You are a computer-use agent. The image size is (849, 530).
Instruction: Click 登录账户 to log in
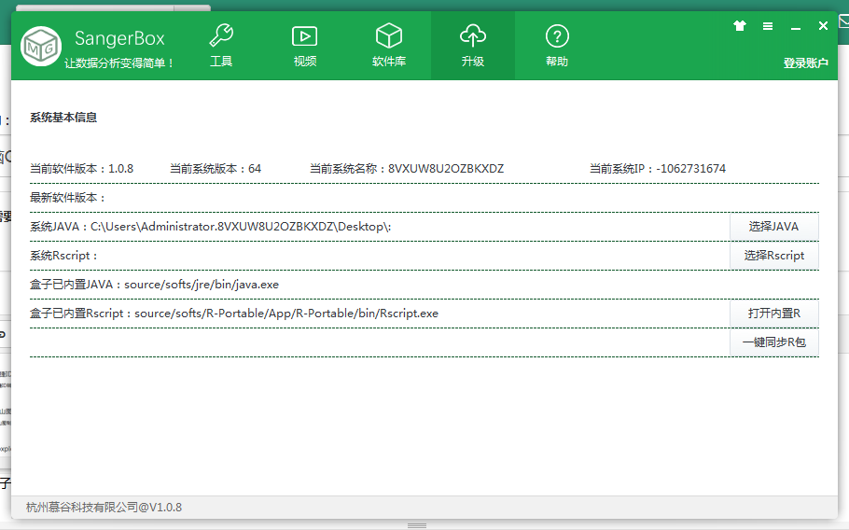pyautogui.click(x=806, y=63)
